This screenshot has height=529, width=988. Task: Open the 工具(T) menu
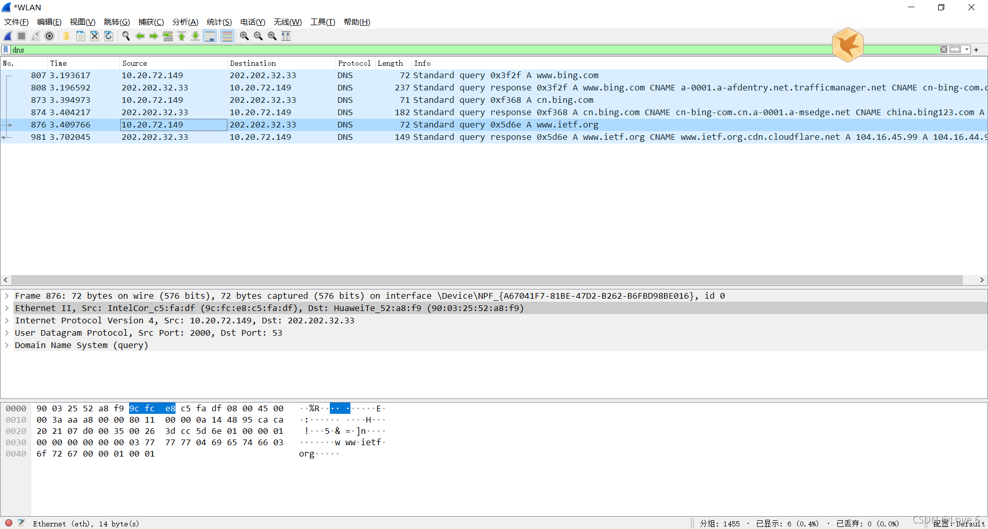coord(323,22)
